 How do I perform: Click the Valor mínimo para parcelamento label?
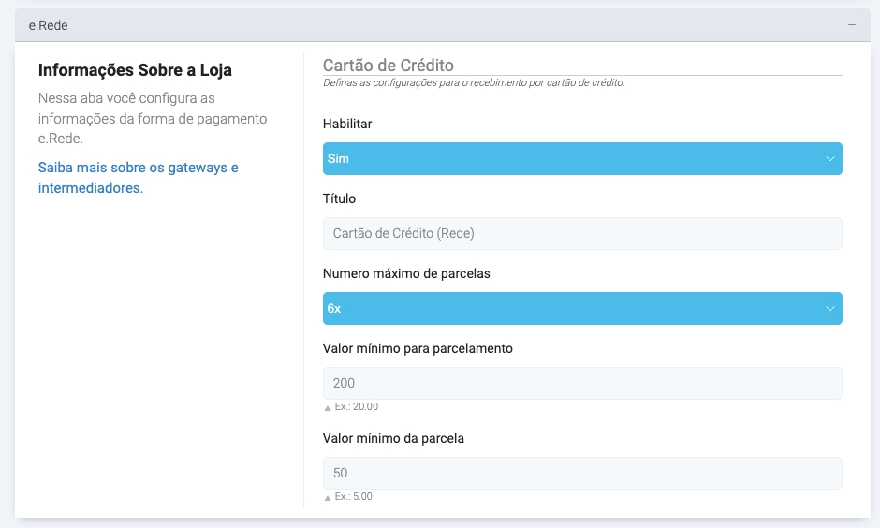418,348
